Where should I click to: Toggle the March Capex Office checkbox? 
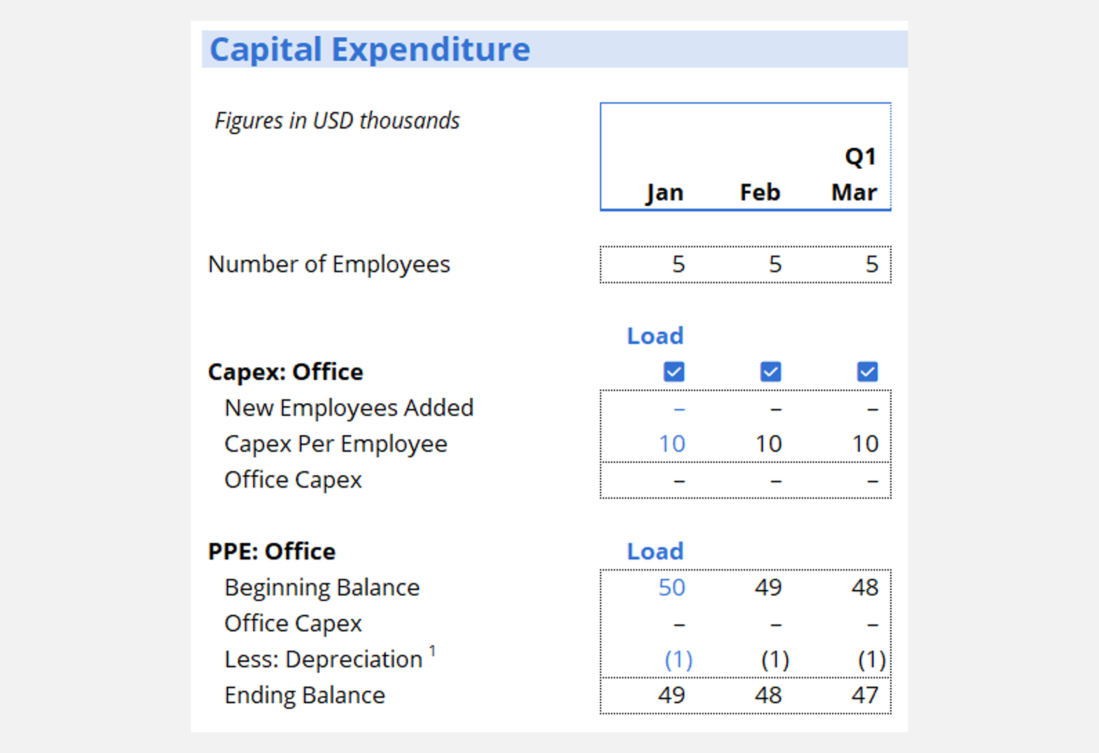867,372
